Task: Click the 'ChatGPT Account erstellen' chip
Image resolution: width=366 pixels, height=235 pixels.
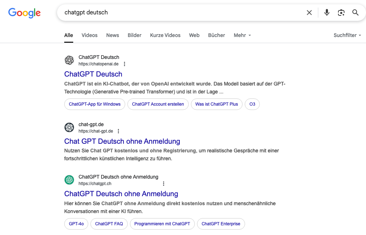Action: (158, 104)
